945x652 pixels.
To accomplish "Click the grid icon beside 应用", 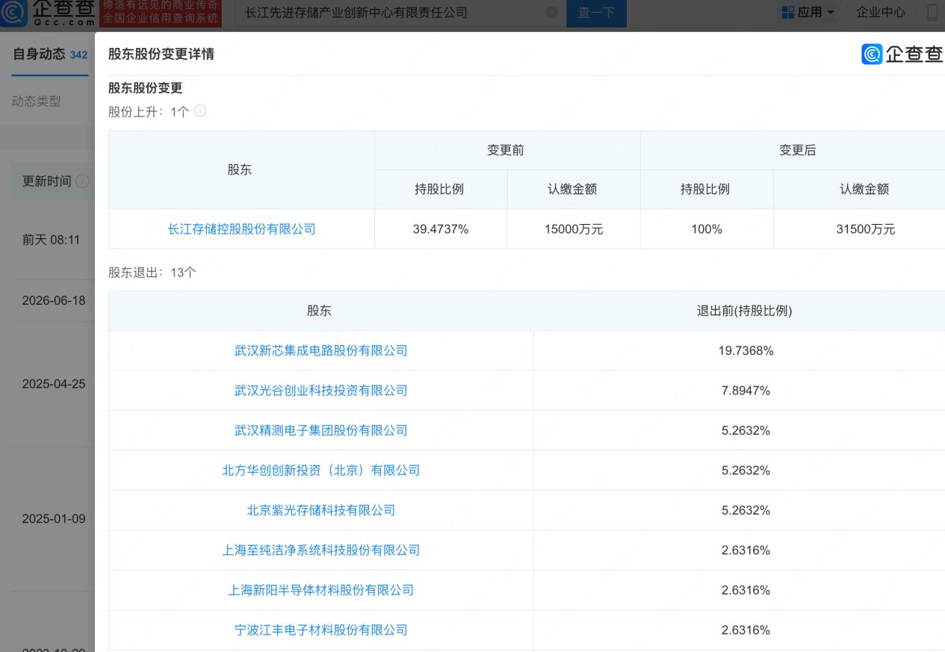I will point(787,13).
